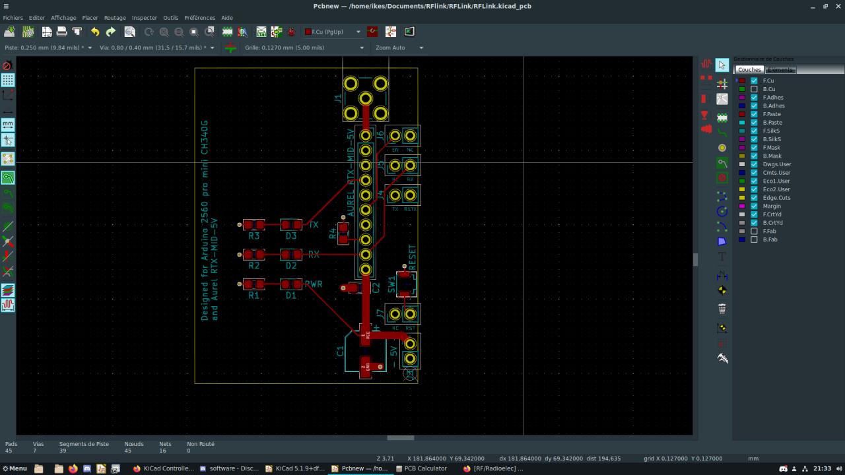Click the print board icon

[x=61, y=32]
